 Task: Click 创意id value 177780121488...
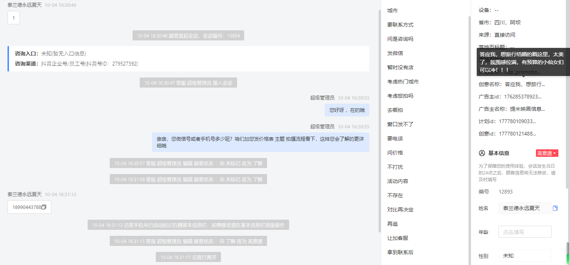coord(518,134)
